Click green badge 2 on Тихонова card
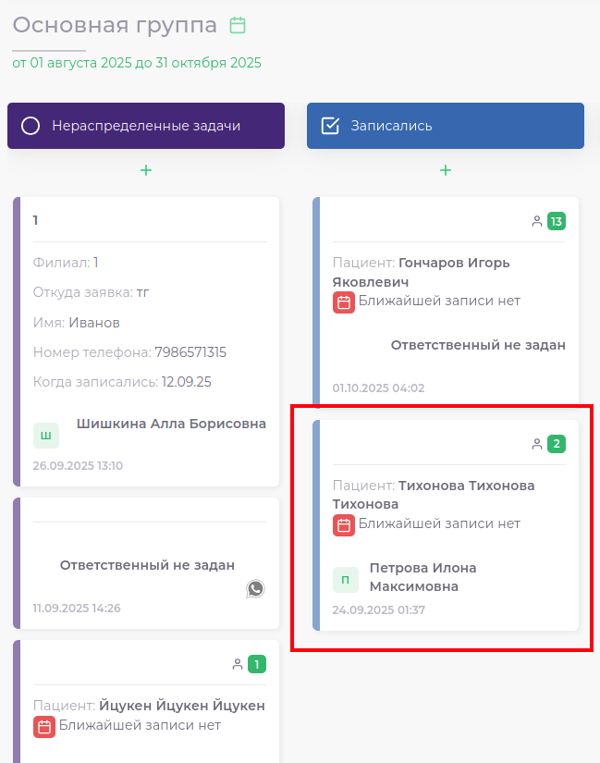The width and height of the screenshot is (600, 763). [x=556, y=444]
